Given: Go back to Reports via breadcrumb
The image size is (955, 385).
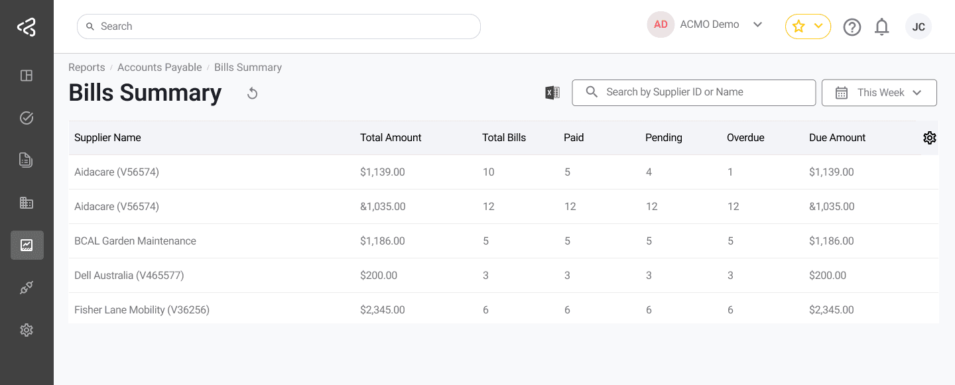Looking at the screenshot, I should (86, 67).
